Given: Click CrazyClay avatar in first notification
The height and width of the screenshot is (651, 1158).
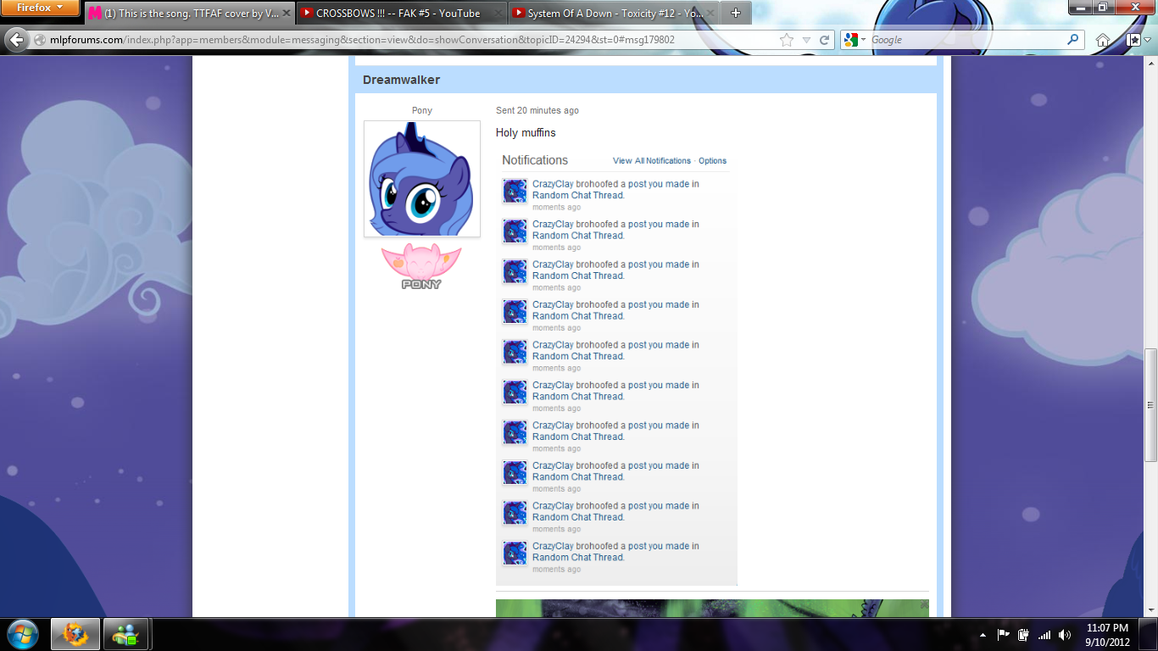Looking at the screenshot, I should [515, 191].
